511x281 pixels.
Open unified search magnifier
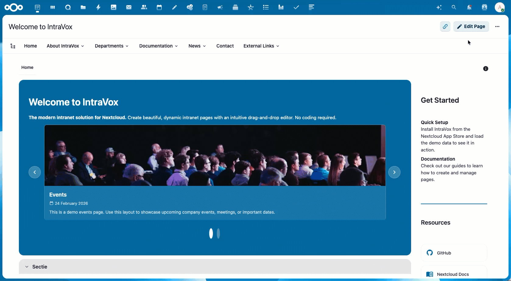(x=454, y=7)
